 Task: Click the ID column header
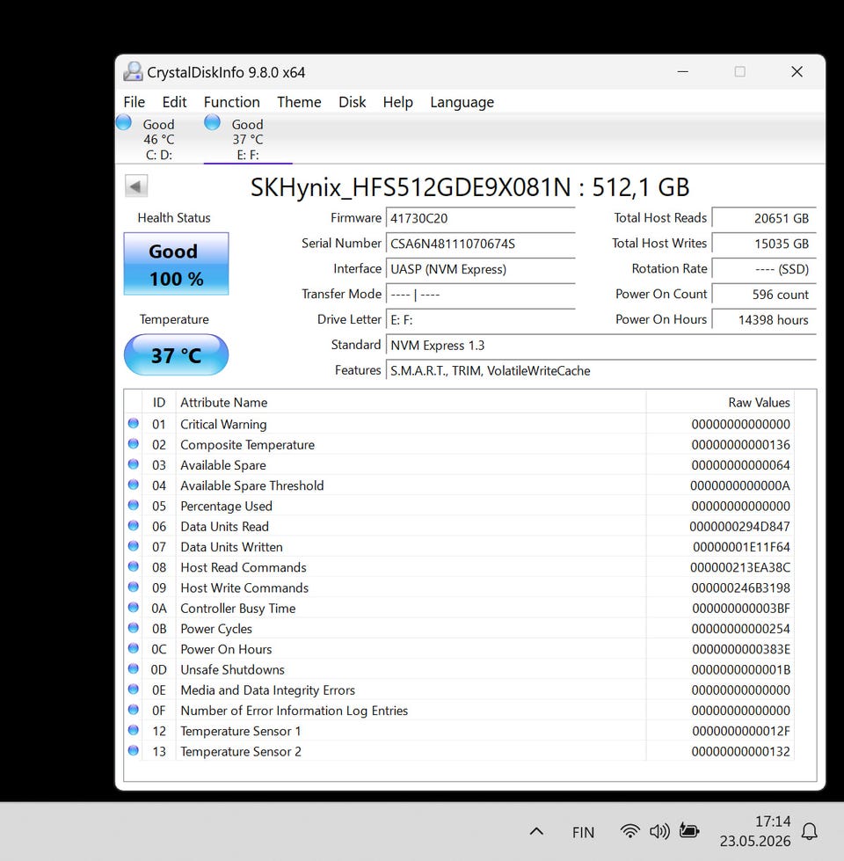(158, 403)
